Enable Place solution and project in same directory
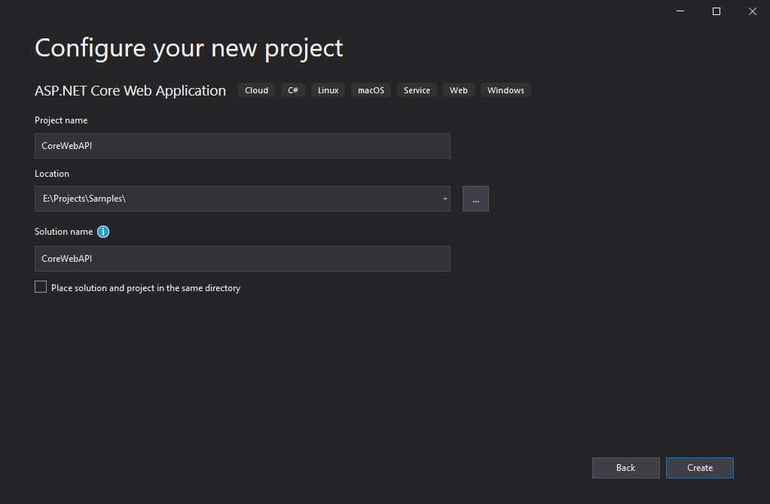 (x=41, y=287)
